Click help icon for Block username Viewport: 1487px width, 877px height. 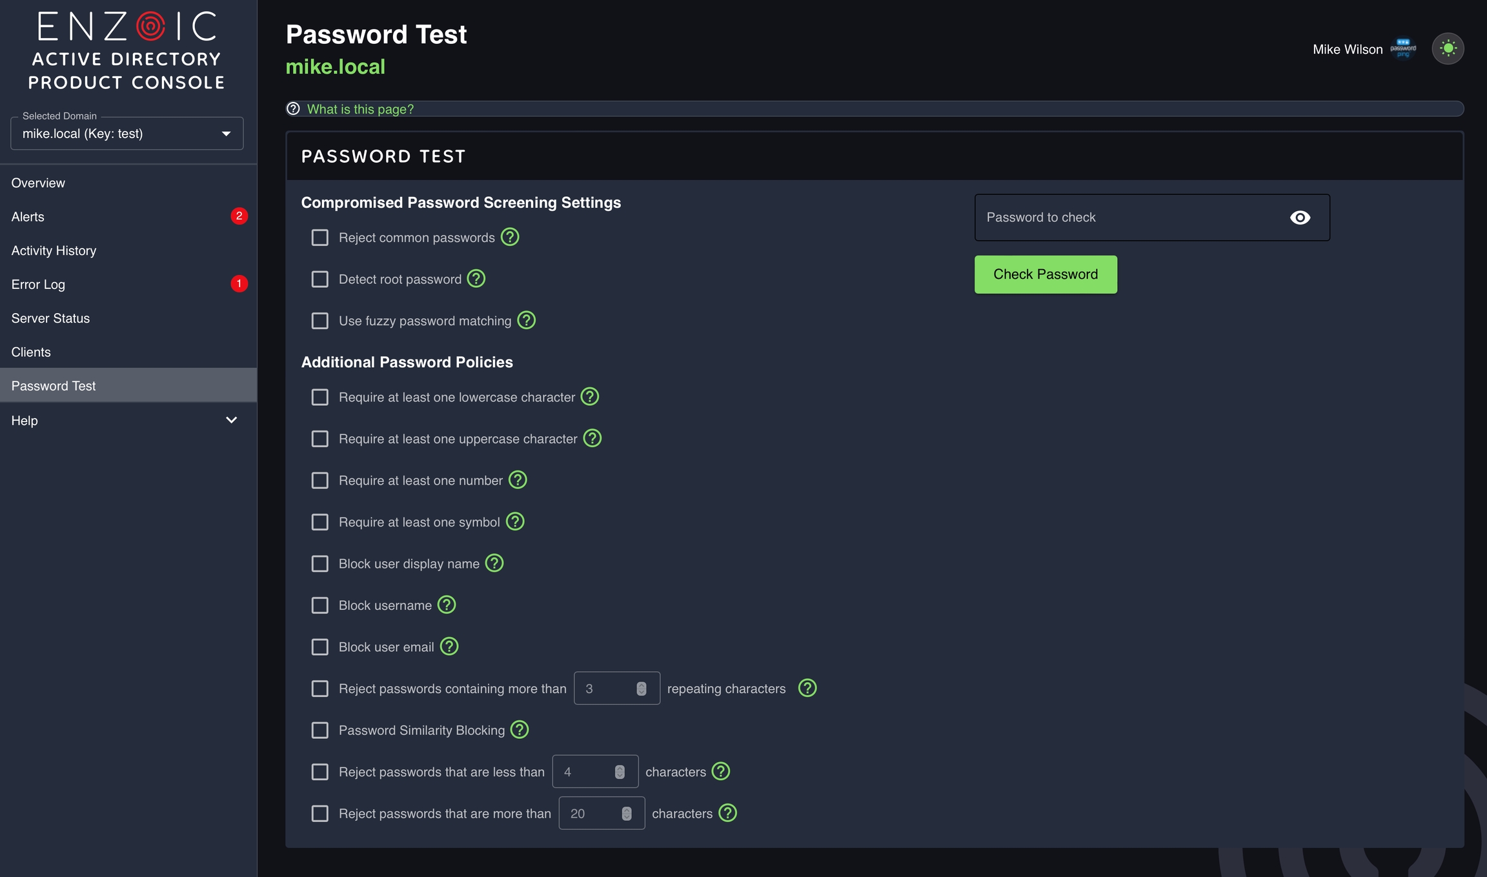tap(447, 605)
